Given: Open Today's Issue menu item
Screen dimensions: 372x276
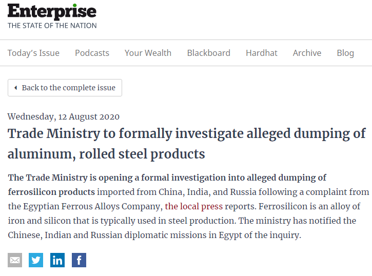Looking at the screenshot, I should [x=33, y=53].
